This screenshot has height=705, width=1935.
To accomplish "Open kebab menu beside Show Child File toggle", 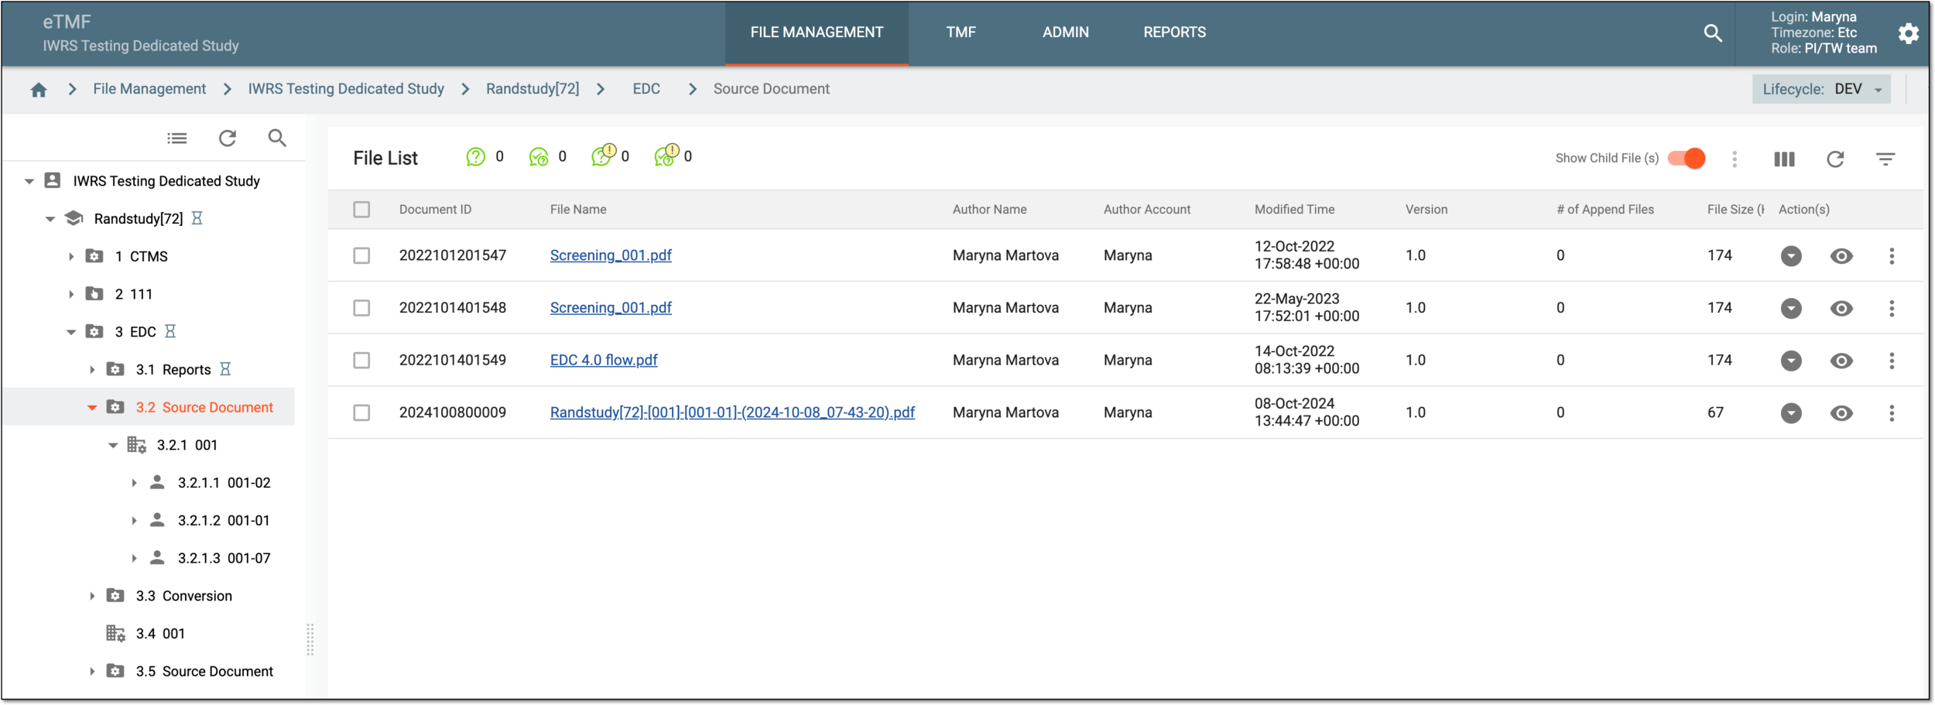I will click(x=1735, y=159).
